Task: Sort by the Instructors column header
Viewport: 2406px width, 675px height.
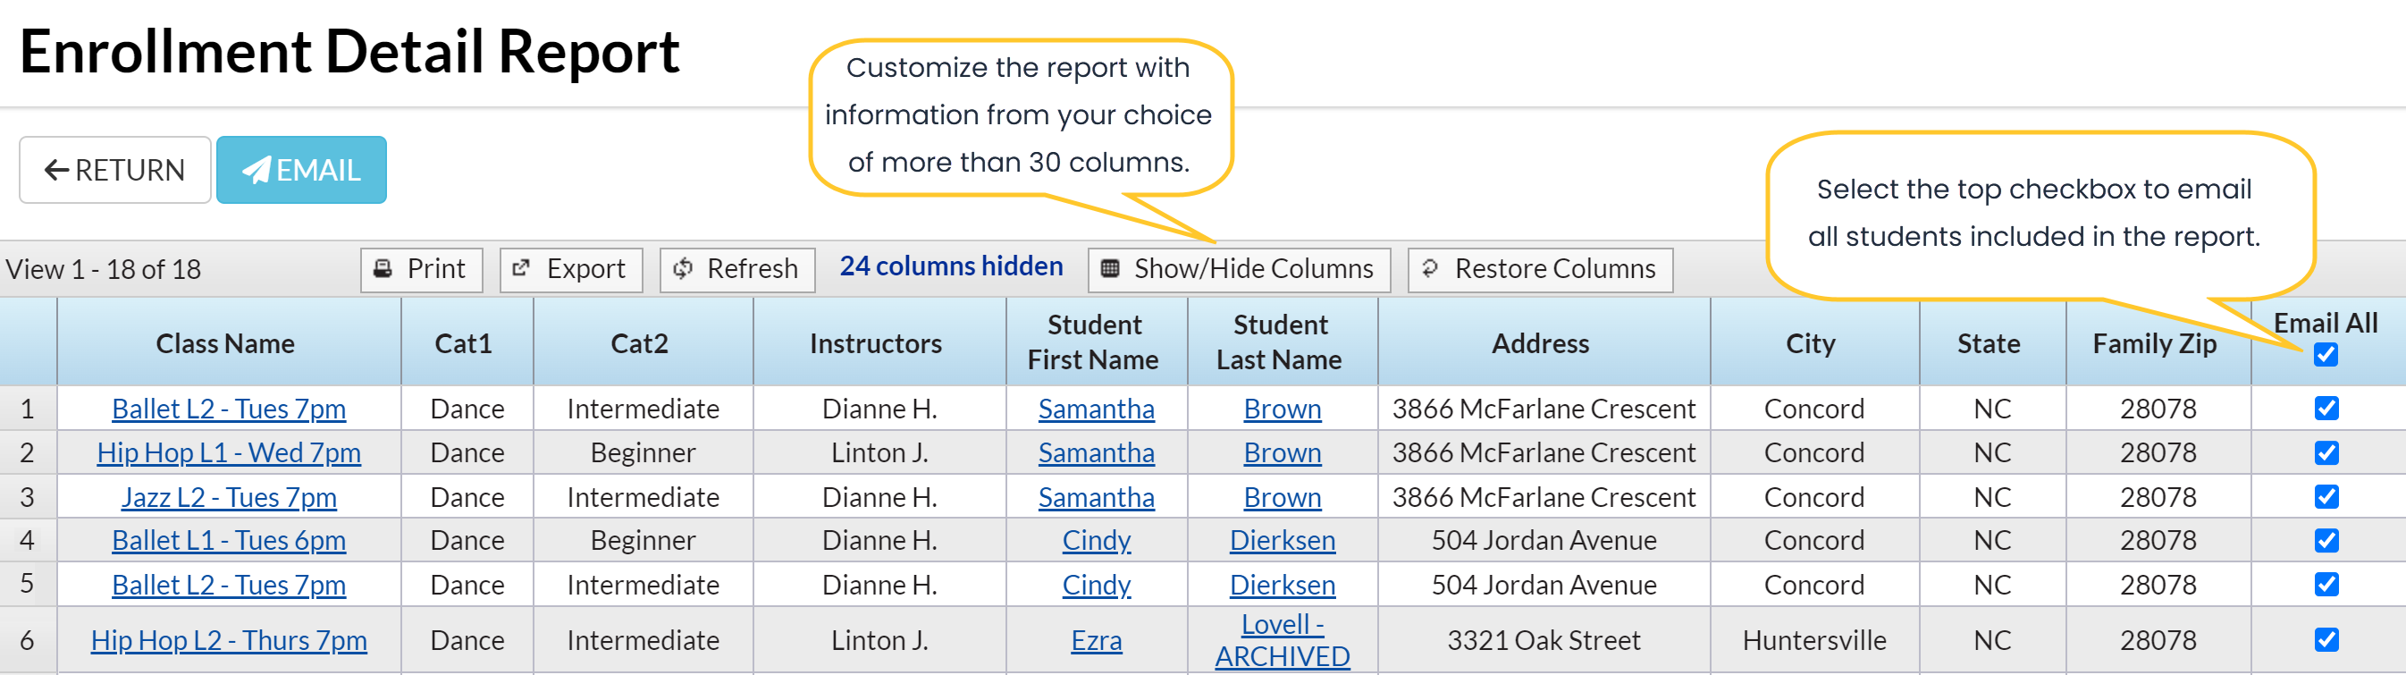Action: [x=875, y=344]
